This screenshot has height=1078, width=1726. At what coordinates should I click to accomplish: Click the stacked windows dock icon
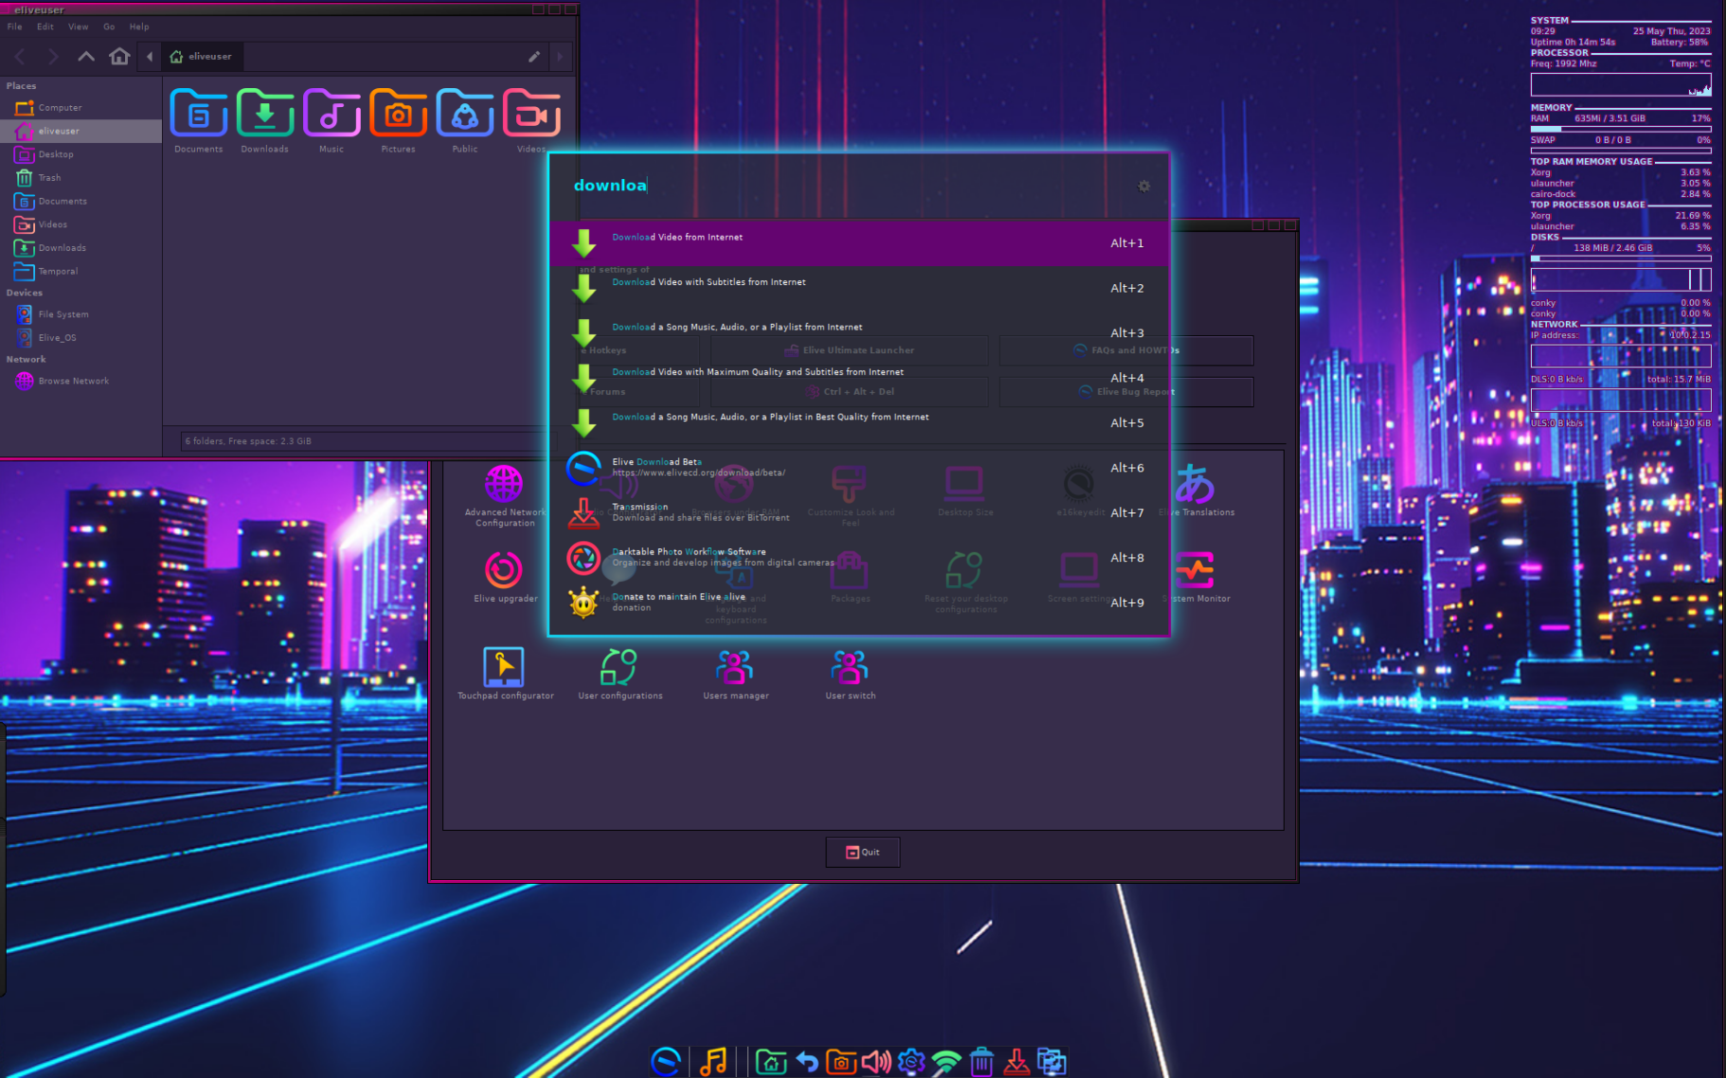click(1052, 1062)
